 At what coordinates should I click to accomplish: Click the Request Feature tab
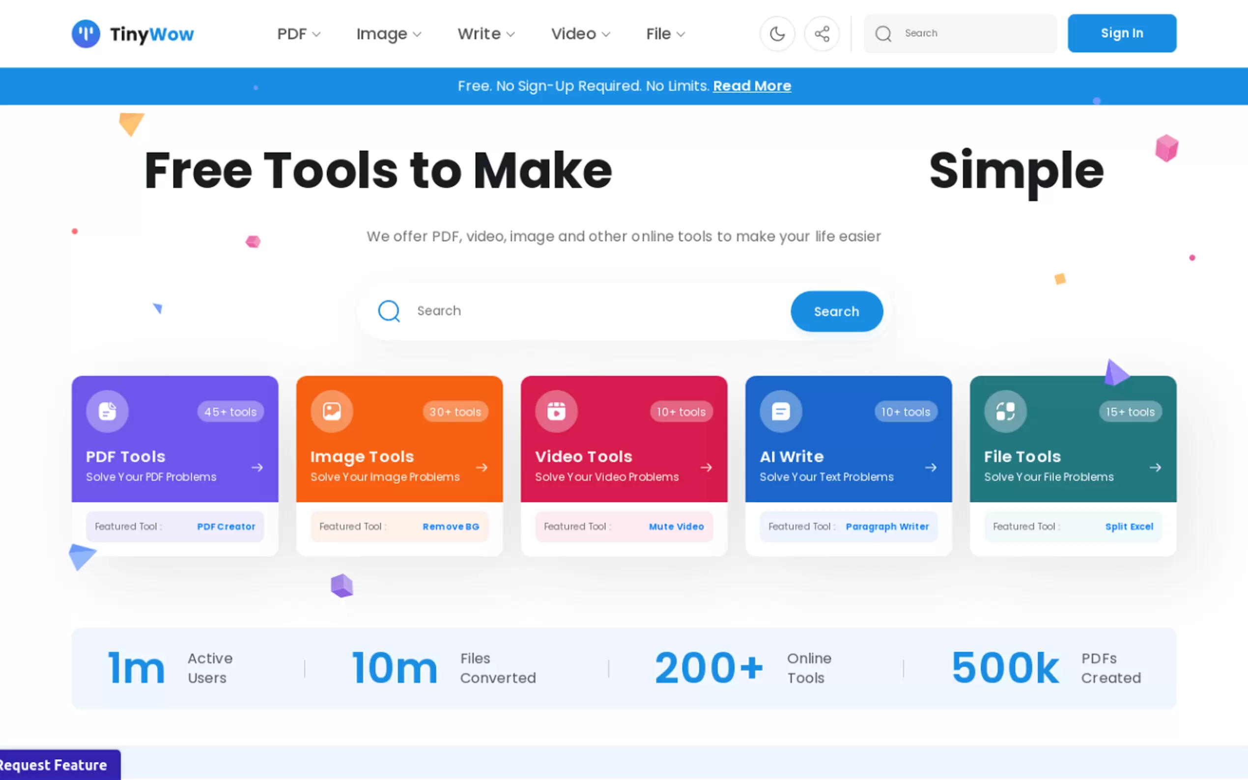57,764
